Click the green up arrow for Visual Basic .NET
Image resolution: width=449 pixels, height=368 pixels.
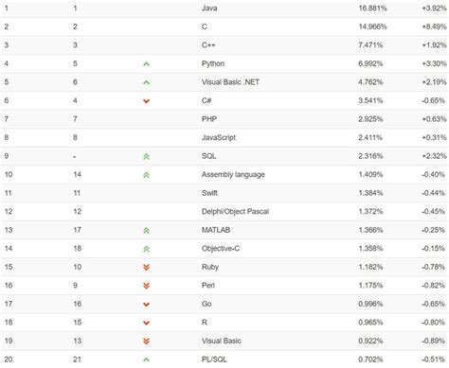(146, 82)
